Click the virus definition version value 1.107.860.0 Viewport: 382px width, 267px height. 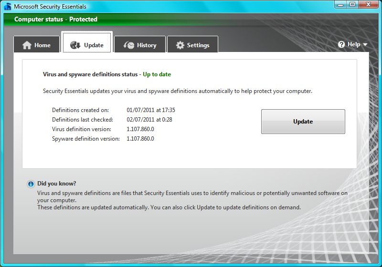pos(140,129)
